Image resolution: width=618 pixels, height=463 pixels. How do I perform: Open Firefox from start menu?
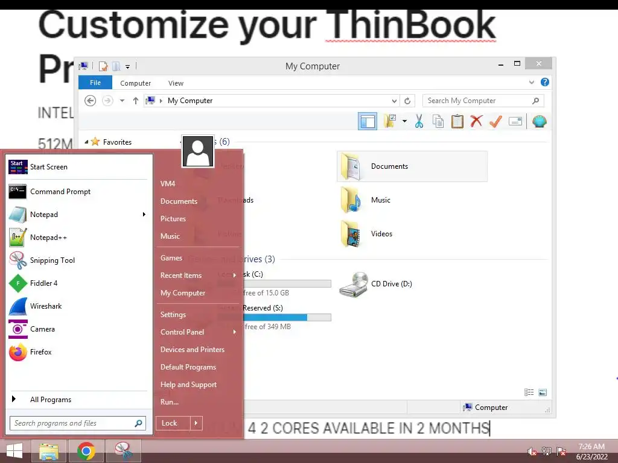point(78,352)
